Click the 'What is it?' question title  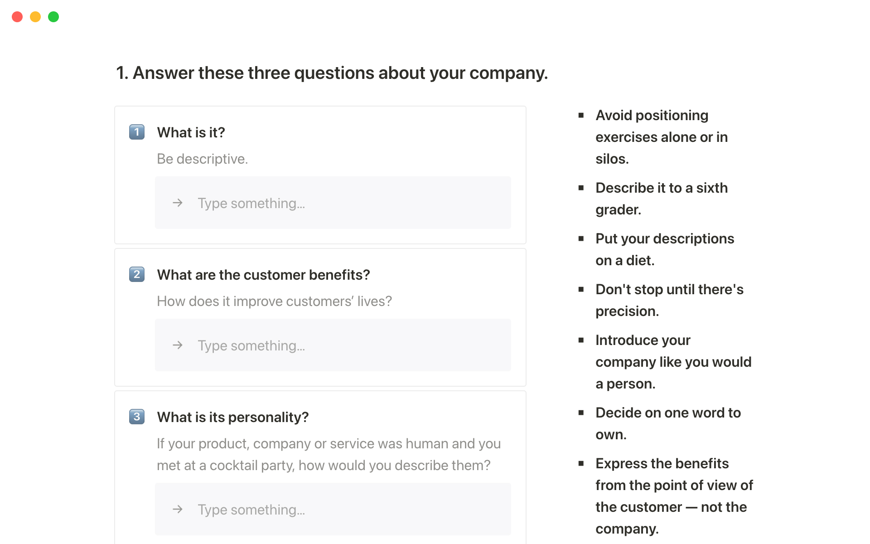click(x=191, y=132)
